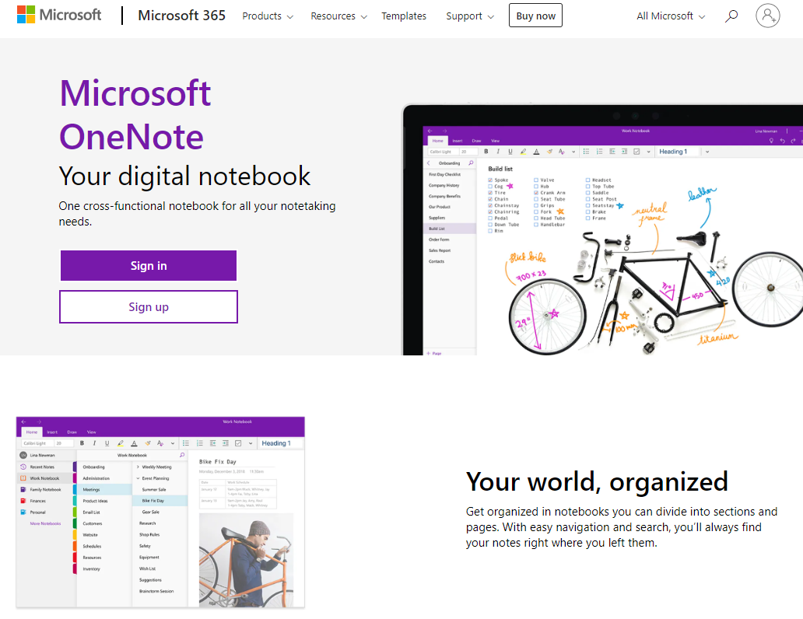Select the Home tab in the laptop screenshot
This screenshot has height=619, width=803.
point(438,141)
